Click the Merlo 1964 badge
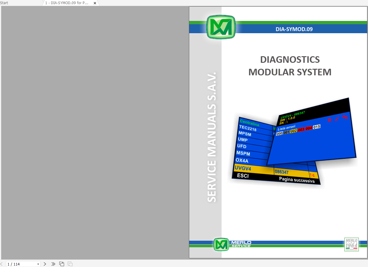Image resolution: width=368 pixels, height=267 pixels. pos(352,245)
